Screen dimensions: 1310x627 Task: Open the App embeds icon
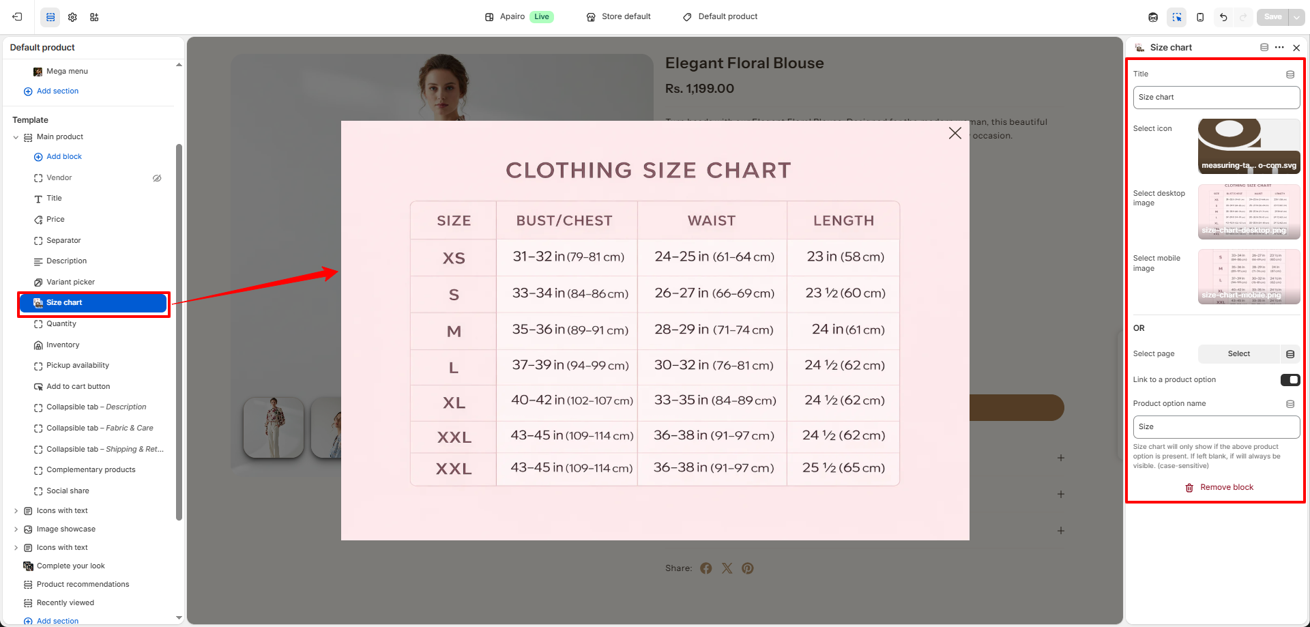pyautogui.click(x=94, y=17)
